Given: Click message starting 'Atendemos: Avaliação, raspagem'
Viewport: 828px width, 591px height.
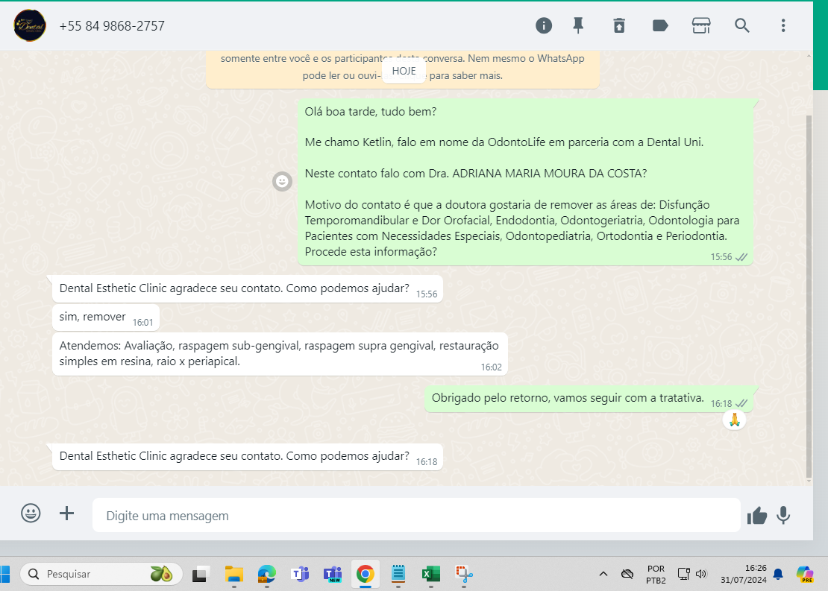Looking at the screenshot, I should click(279, 353).
